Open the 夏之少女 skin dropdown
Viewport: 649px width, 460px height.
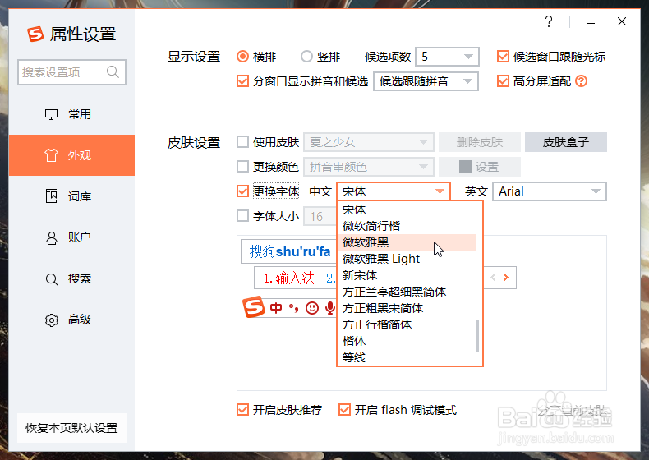click(369, 142)
